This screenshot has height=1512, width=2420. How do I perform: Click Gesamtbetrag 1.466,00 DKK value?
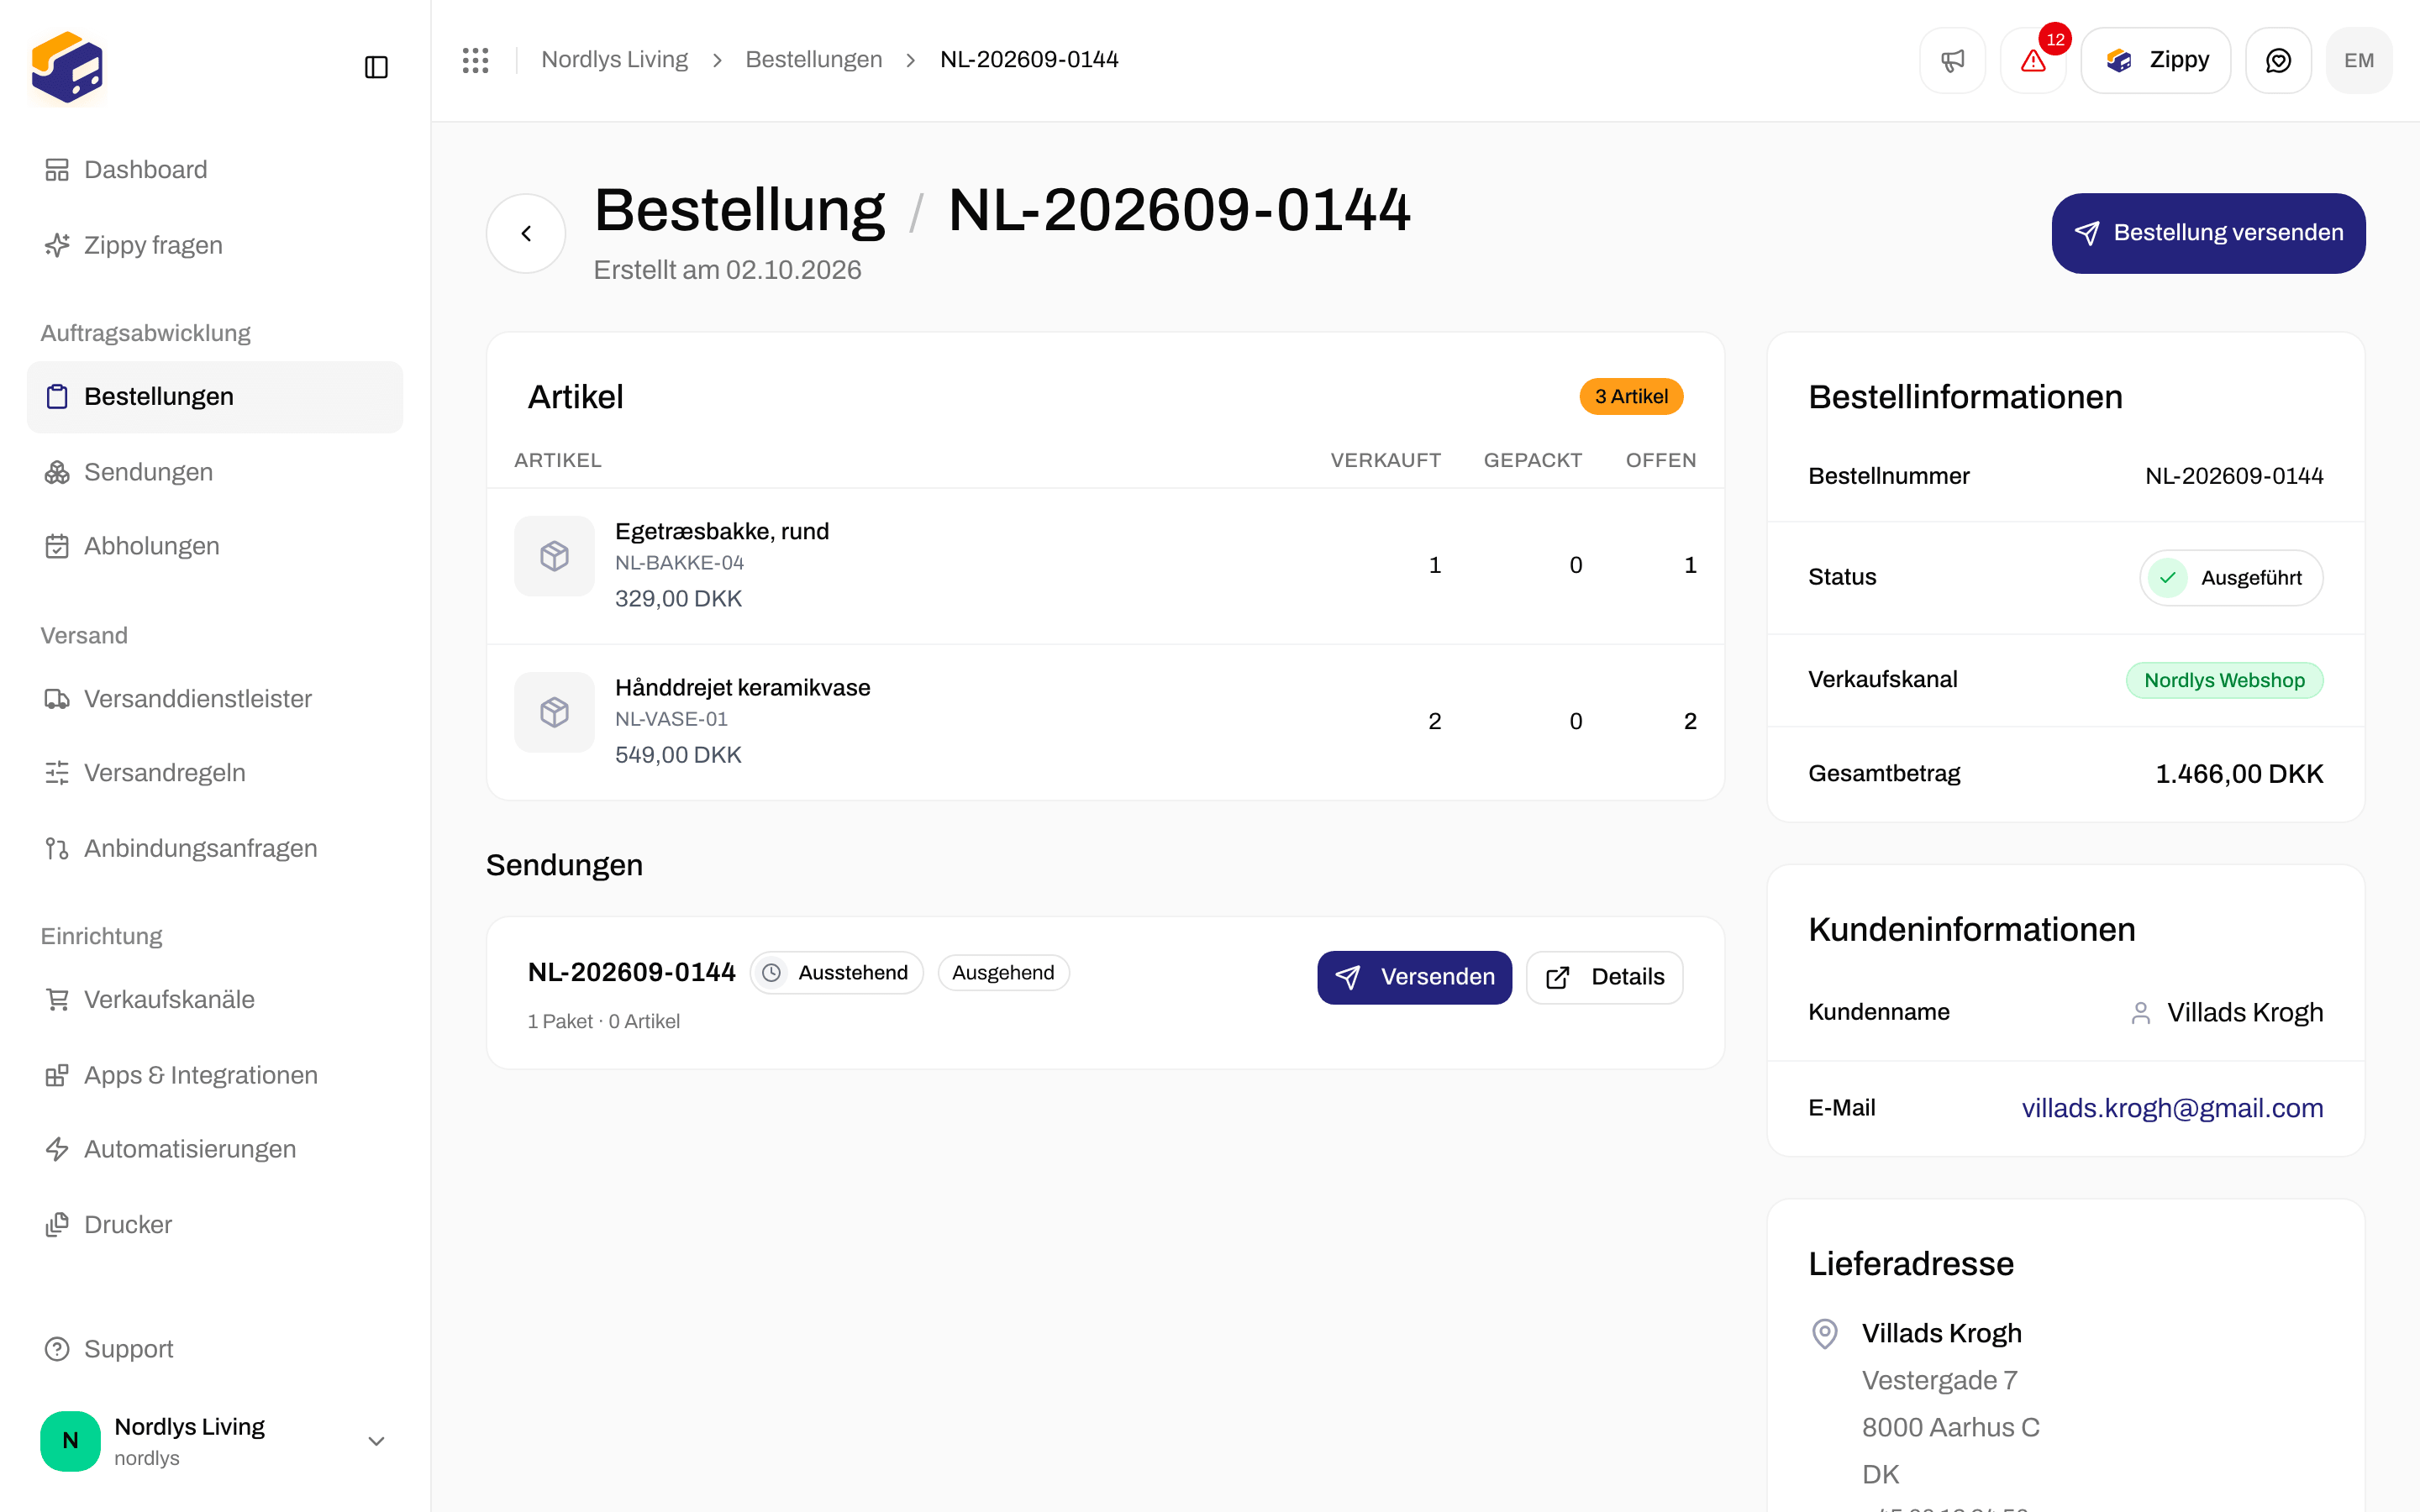tap(2239, 774)
